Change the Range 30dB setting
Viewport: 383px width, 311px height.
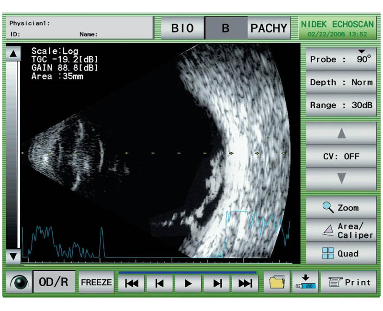[341, 105]
